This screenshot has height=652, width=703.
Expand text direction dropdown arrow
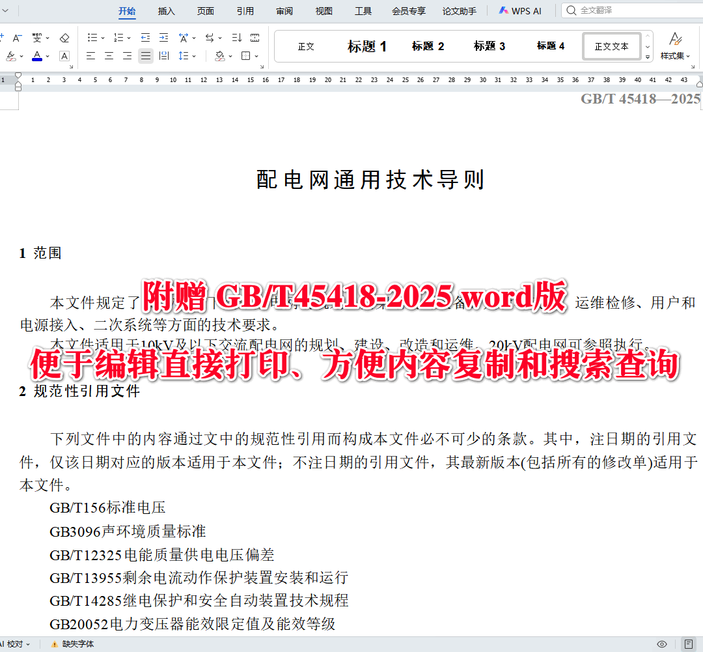[x=220, y=38]
